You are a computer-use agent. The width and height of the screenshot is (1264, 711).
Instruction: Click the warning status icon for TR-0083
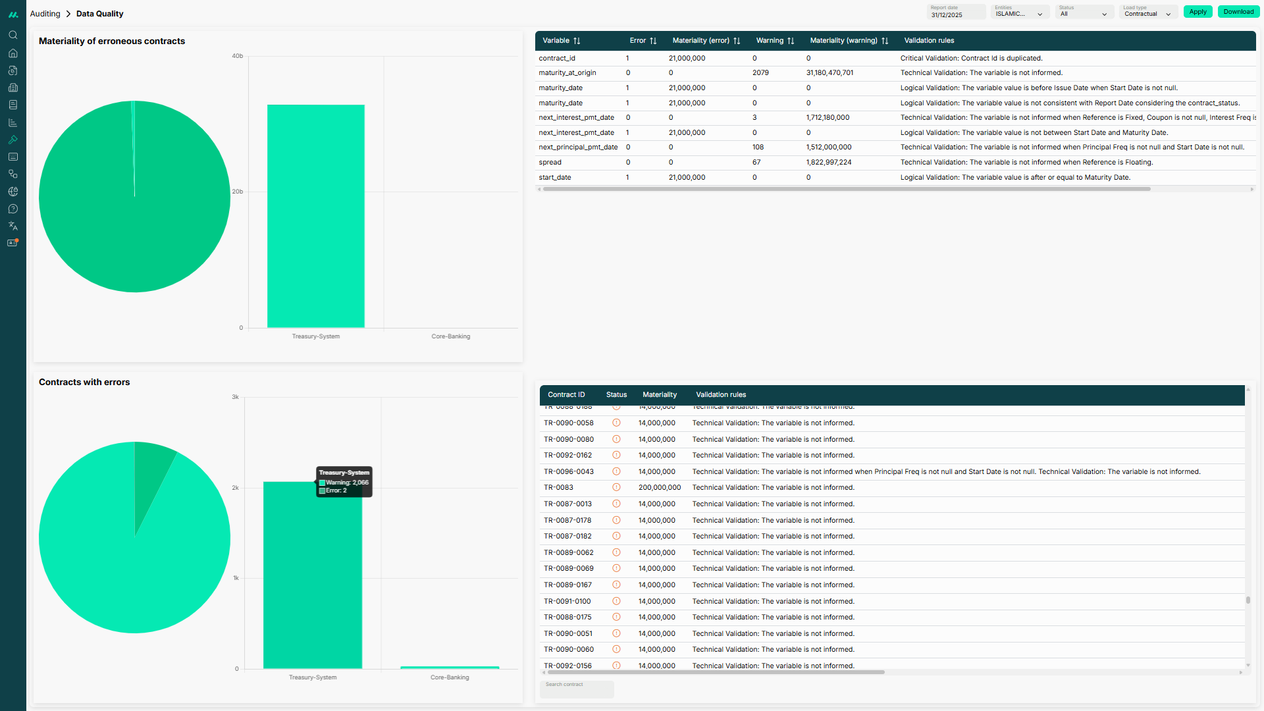click(616, 488)
